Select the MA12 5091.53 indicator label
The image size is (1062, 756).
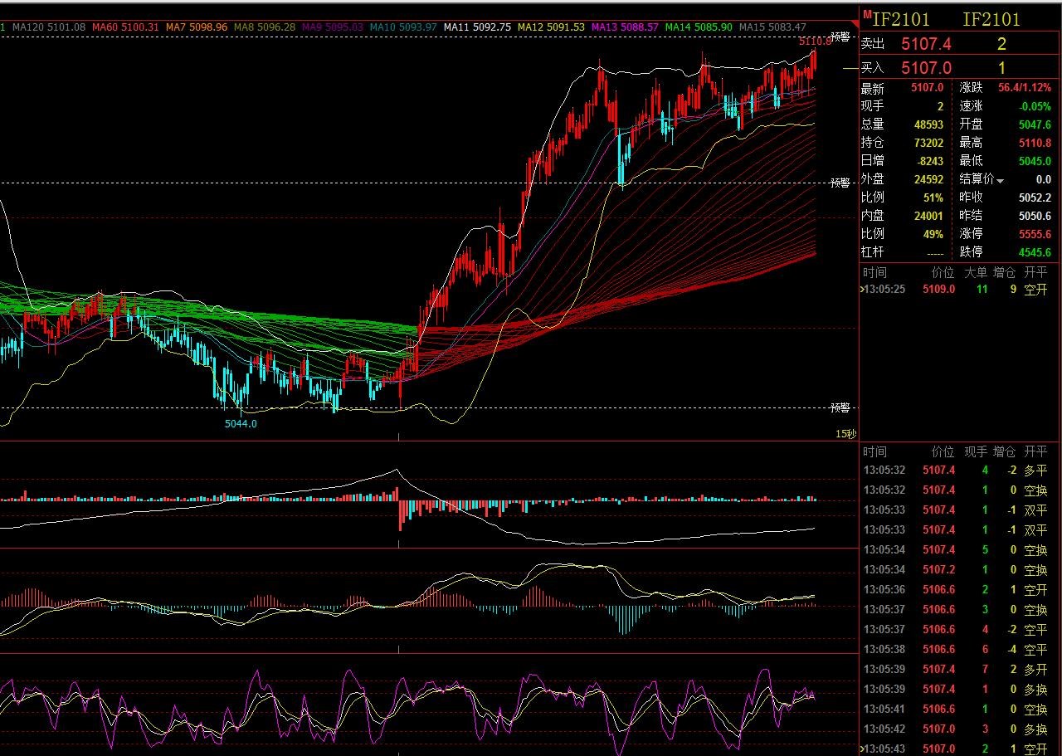pyautogui.click(x=551, y=27)
